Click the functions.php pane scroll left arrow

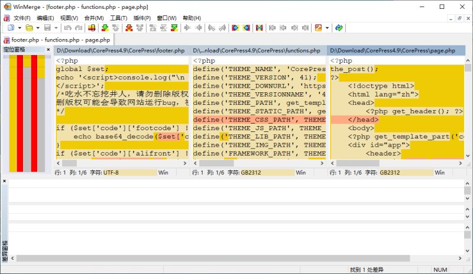195,163
